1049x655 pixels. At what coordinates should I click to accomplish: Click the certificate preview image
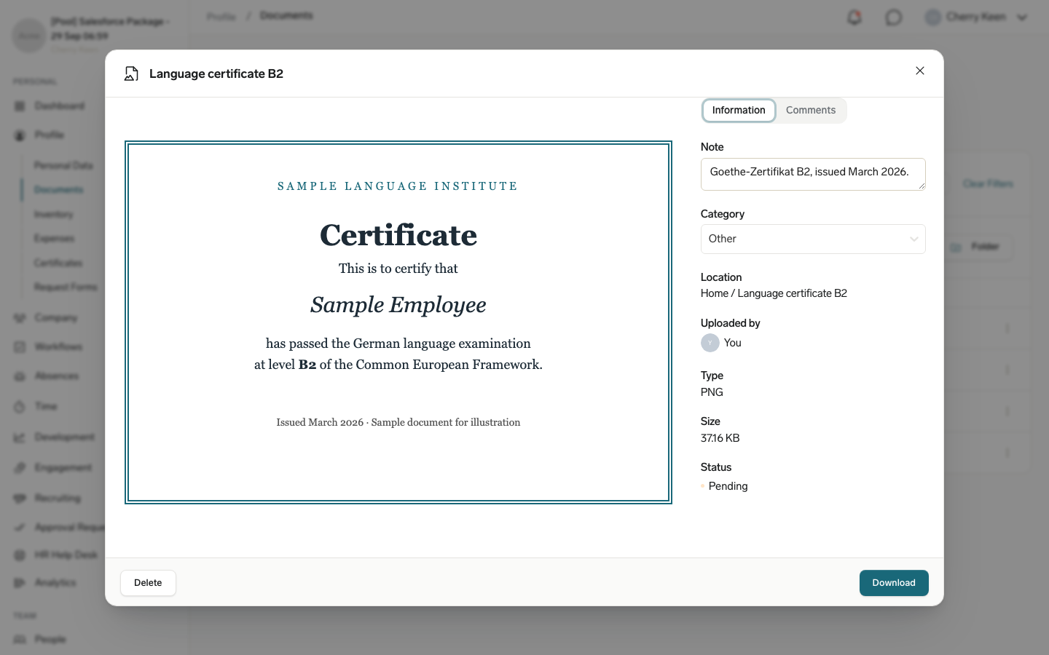coord(398,322)
